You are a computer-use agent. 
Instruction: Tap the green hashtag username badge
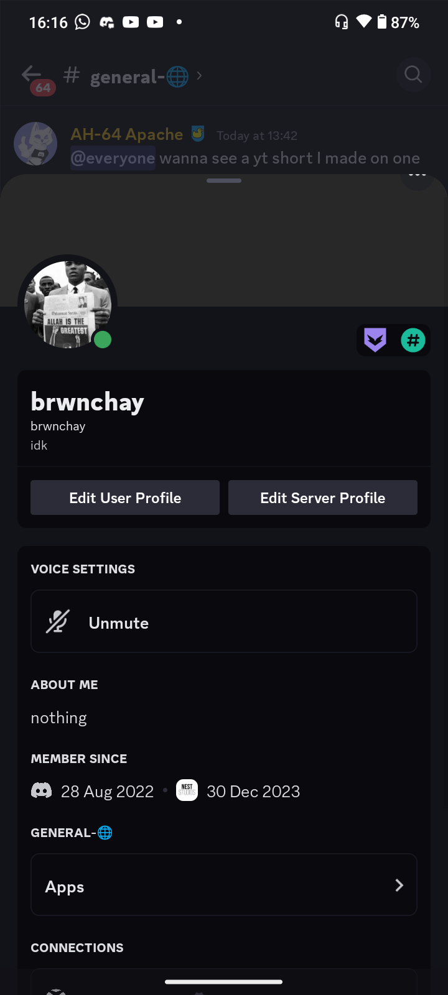point(413,340)
